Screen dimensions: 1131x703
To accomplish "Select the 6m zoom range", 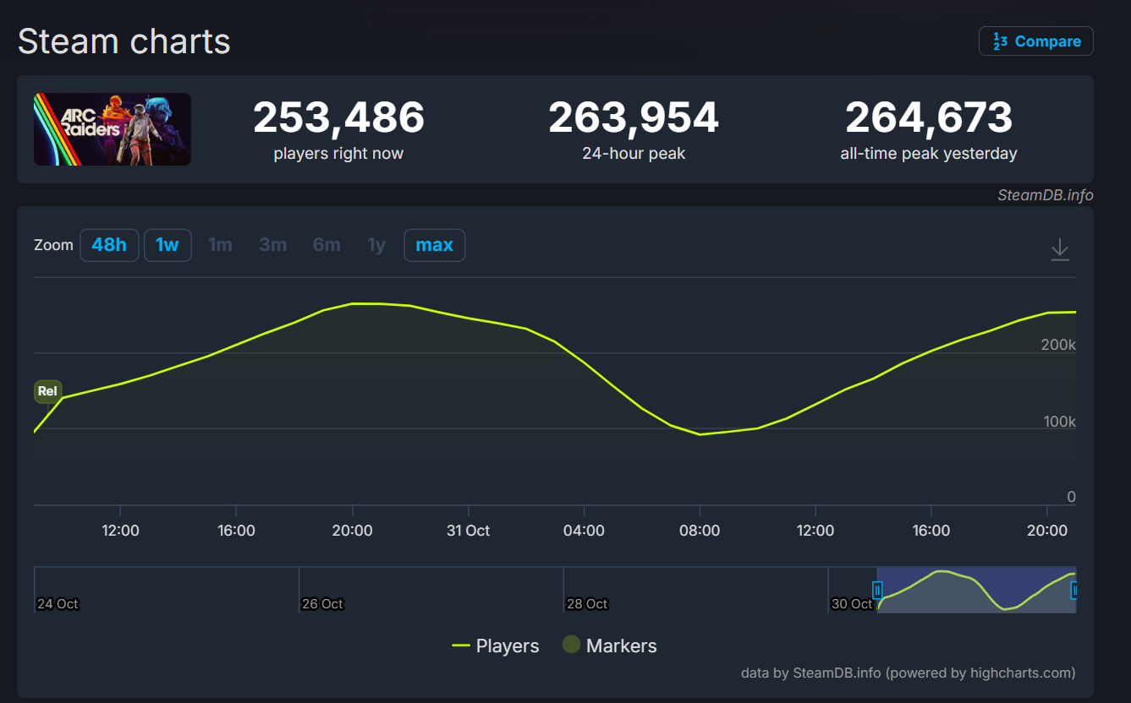I will tap(327, 245).
